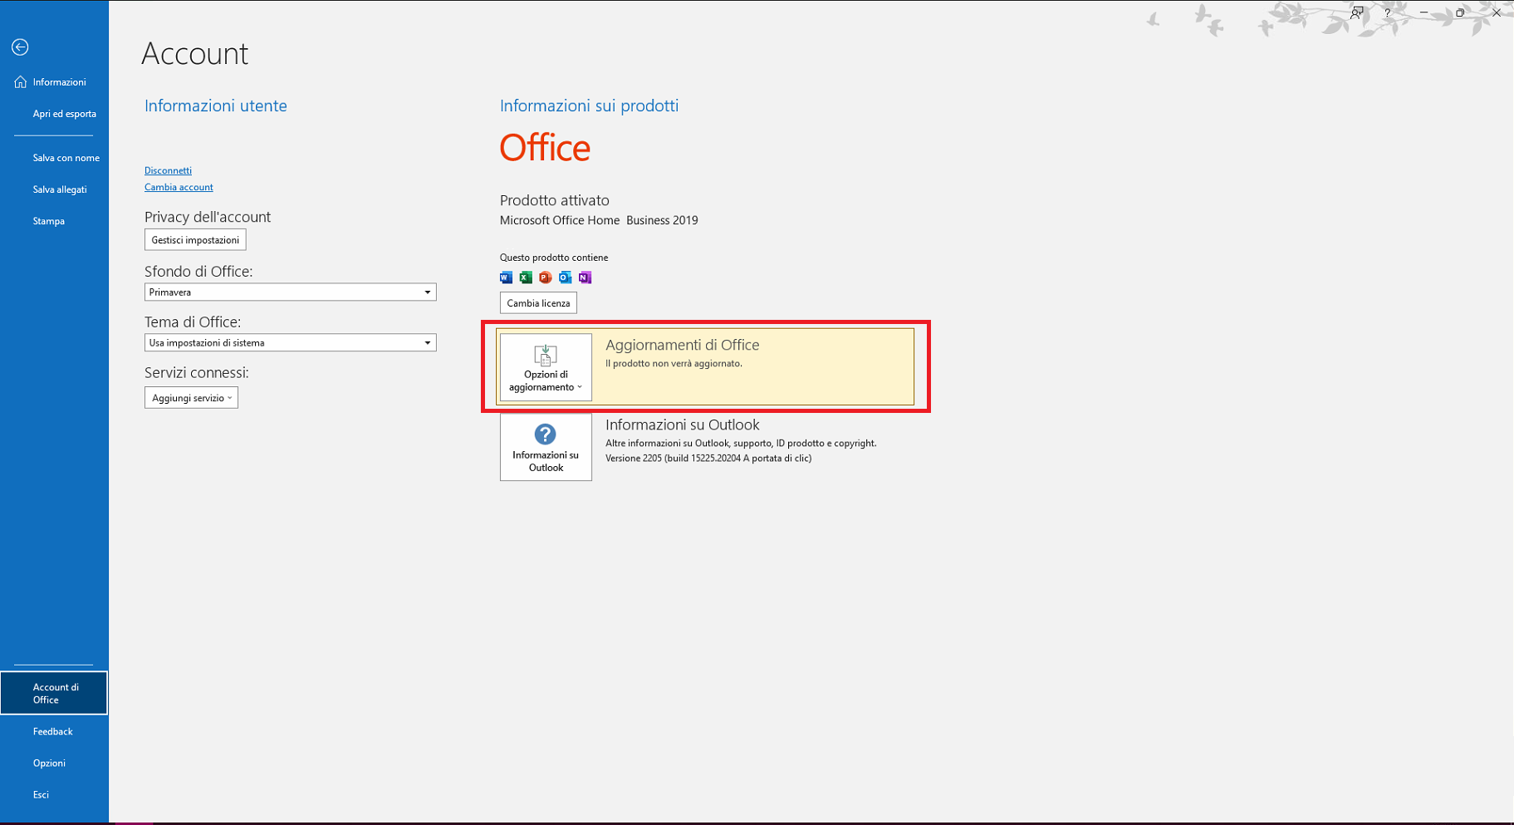The height and width of the screenshot is (825, 1514).
Task: Click 'Il prodotto non verrà aggiornato.' text
Action: coord(674,364)
